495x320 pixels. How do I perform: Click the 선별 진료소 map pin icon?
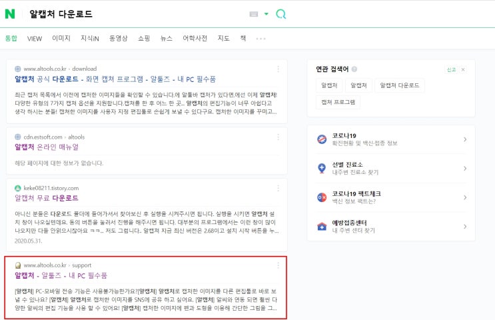click(x=322, y=168)
